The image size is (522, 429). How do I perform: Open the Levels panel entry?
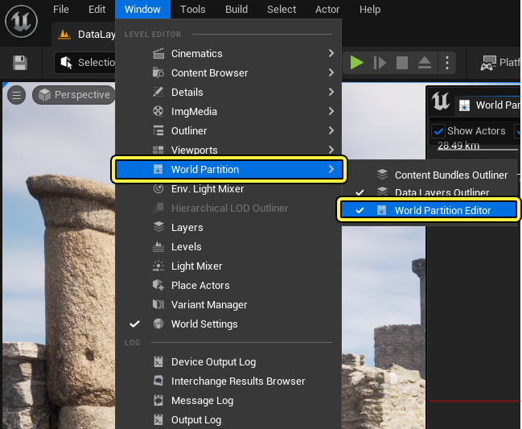[228, 247]
